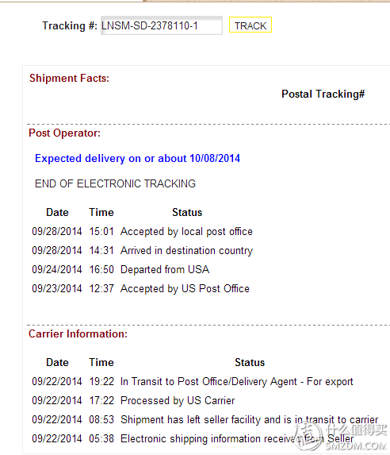Click the expected delivery 10/08/2014 notice
The height and width of the screenshot is (455, 390).
pos(137,159)
